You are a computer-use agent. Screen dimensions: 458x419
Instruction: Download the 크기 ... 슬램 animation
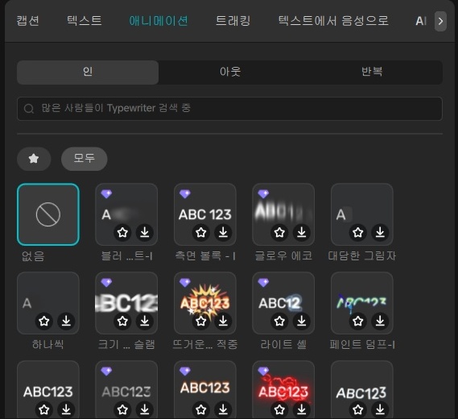pos(145,321)
